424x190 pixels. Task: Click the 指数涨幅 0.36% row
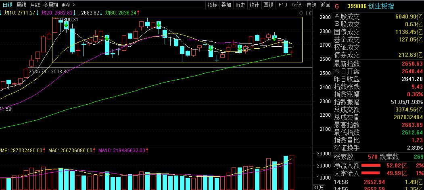(x=378, y=95)
